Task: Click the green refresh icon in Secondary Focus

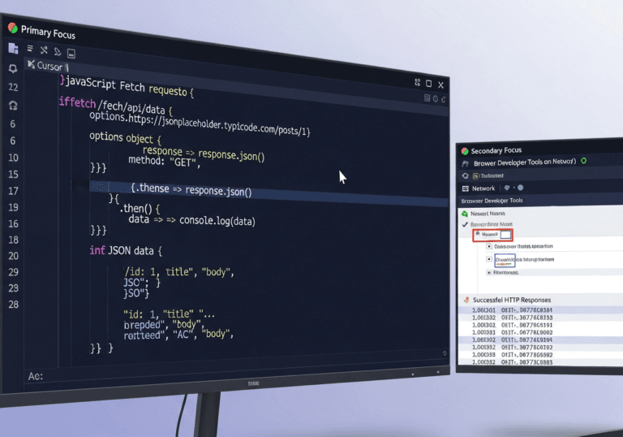Action: [584, 161]
